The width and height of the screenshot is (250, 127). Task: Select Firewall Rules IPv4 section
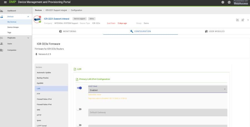pos(44,99)
